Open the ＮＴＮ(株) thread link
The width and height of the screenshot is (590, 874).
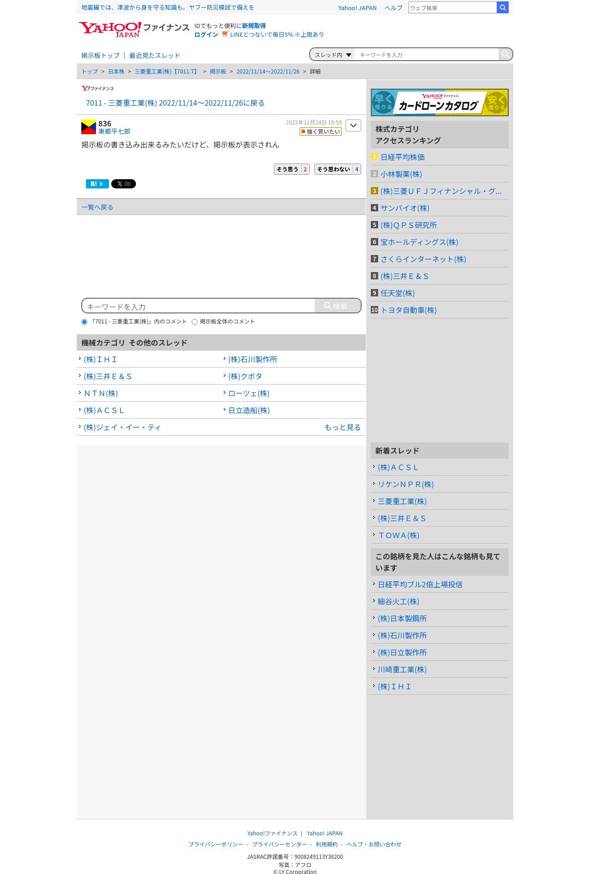pos(101,393)
